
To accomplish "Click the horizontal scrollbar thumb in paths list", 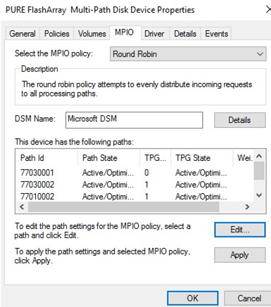I will coord(123,207).
